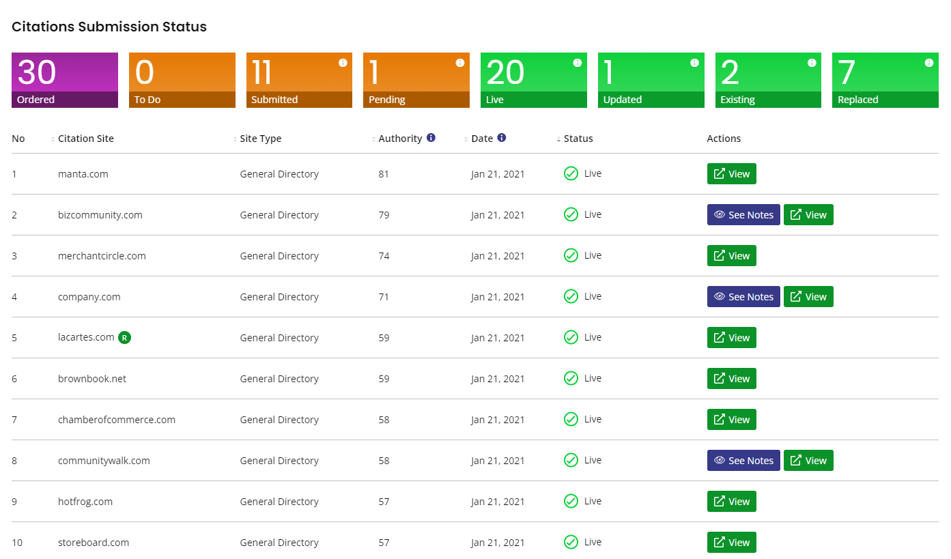Click View button for lacartes.com
The height and width of the screenshot is (559, 951).
point(731,338)
